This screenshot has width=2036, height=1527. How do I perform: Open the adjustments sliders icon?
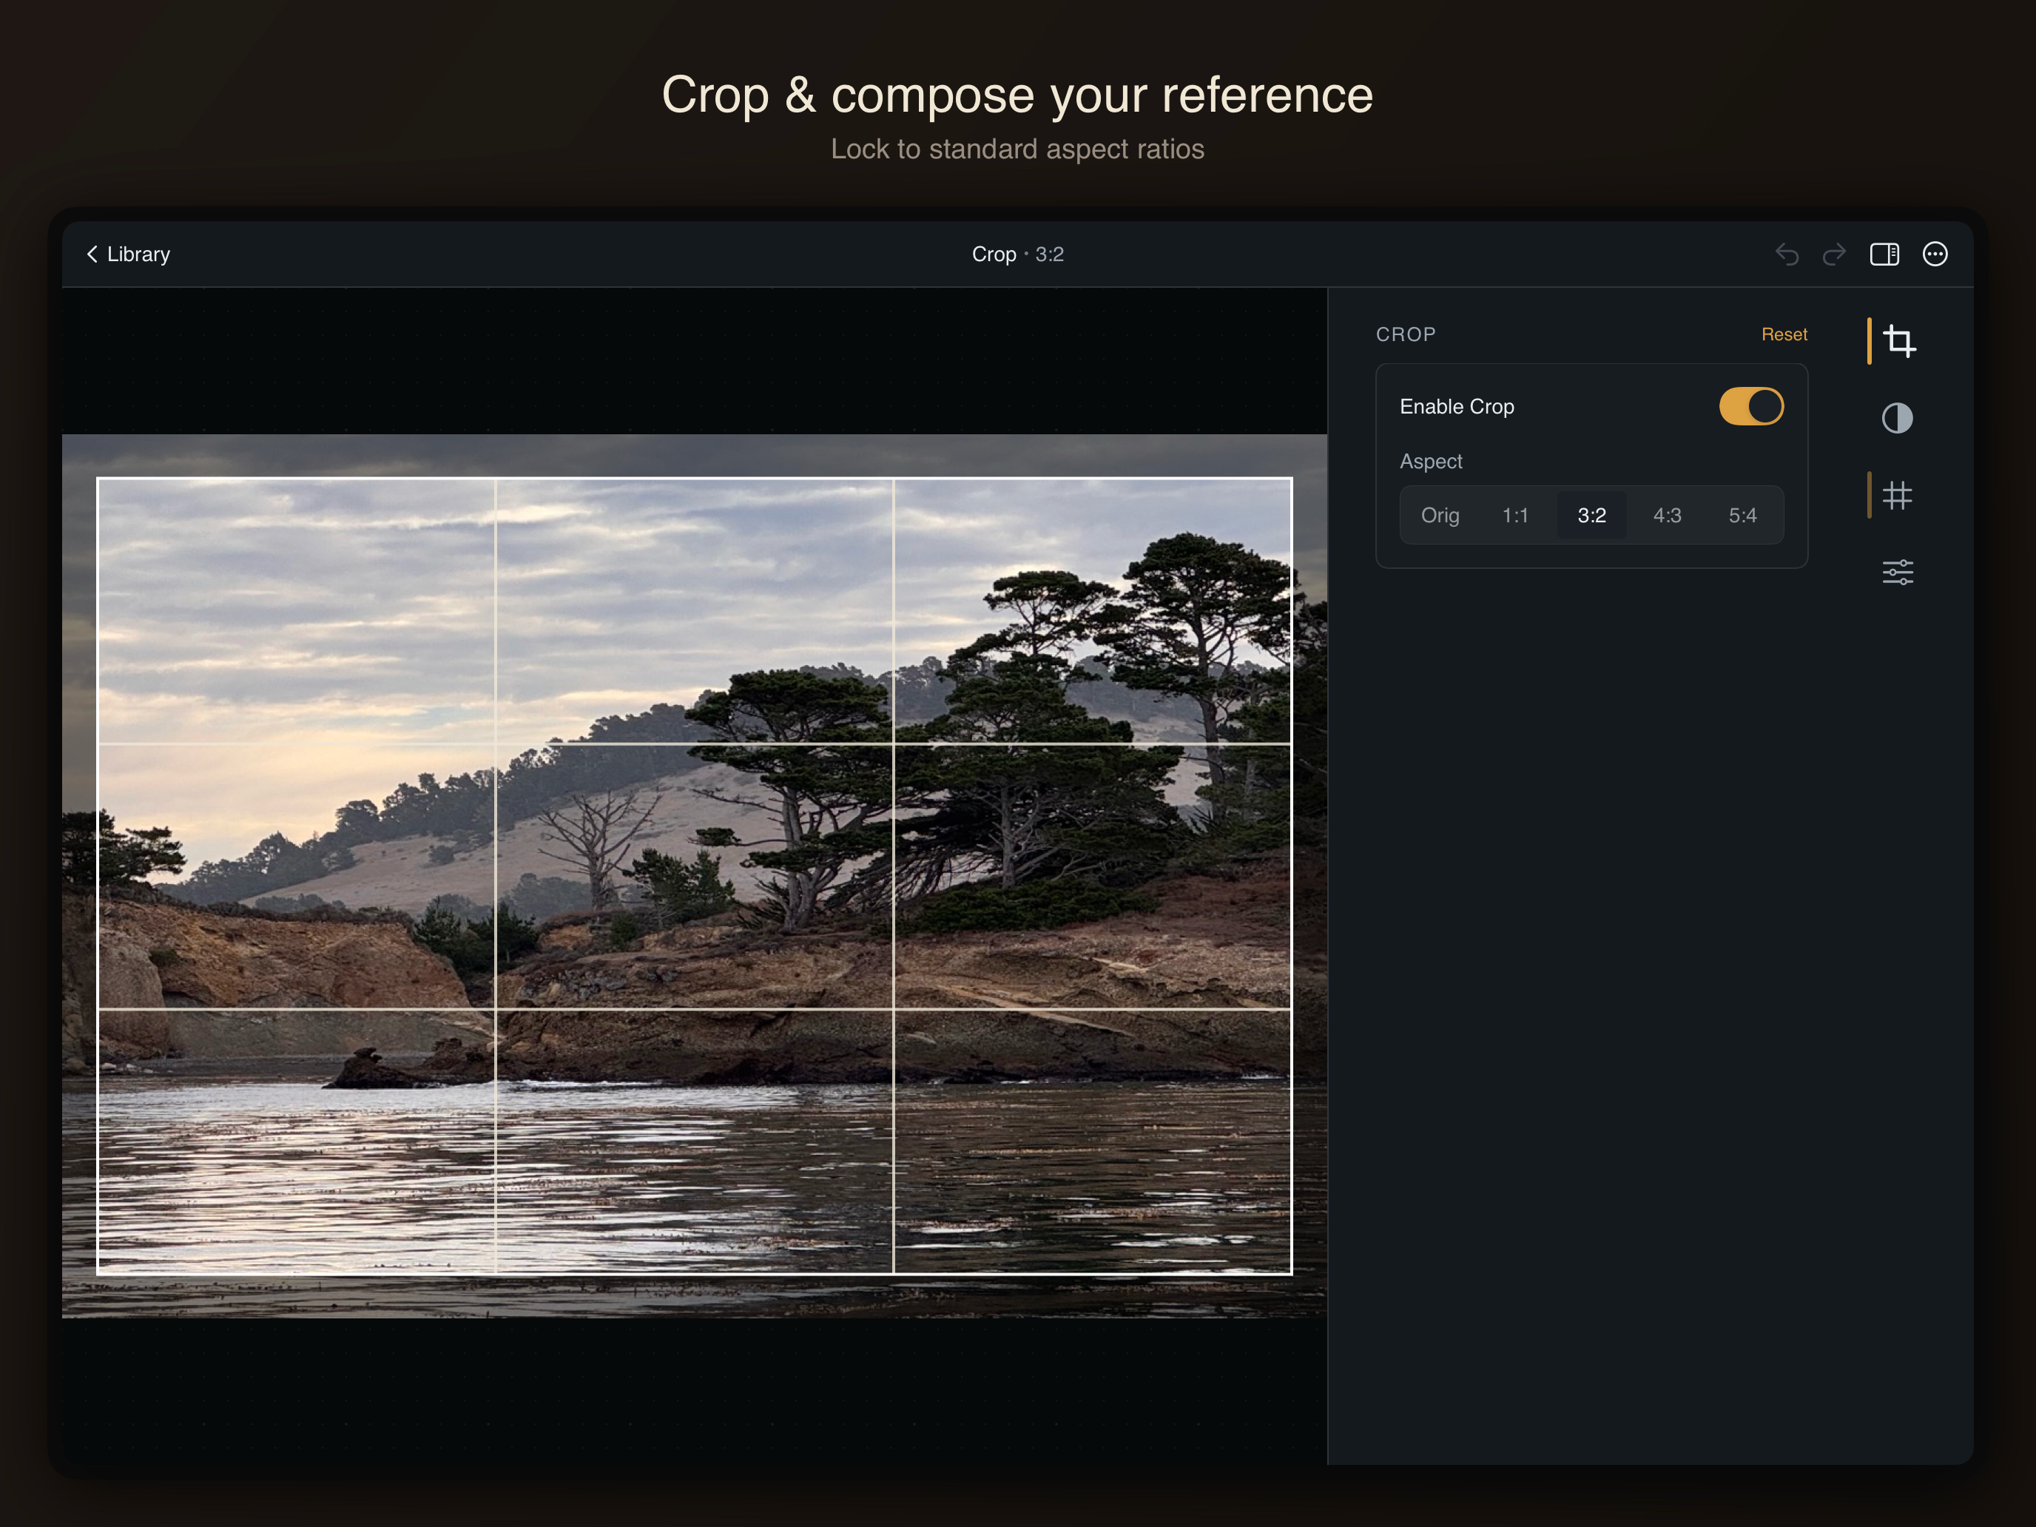click(x=1897, y=573)
